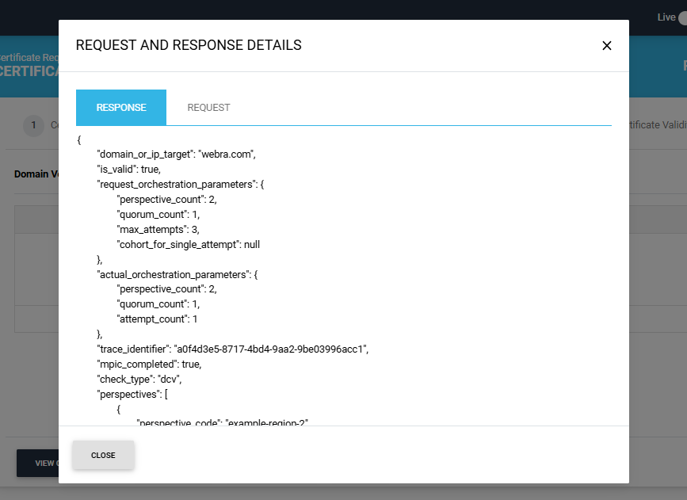The height and width of the screenshot is (500, 687).
Task: Switch to the REQUEST tab
Action: pyautogui.click(x=208, y=108)
